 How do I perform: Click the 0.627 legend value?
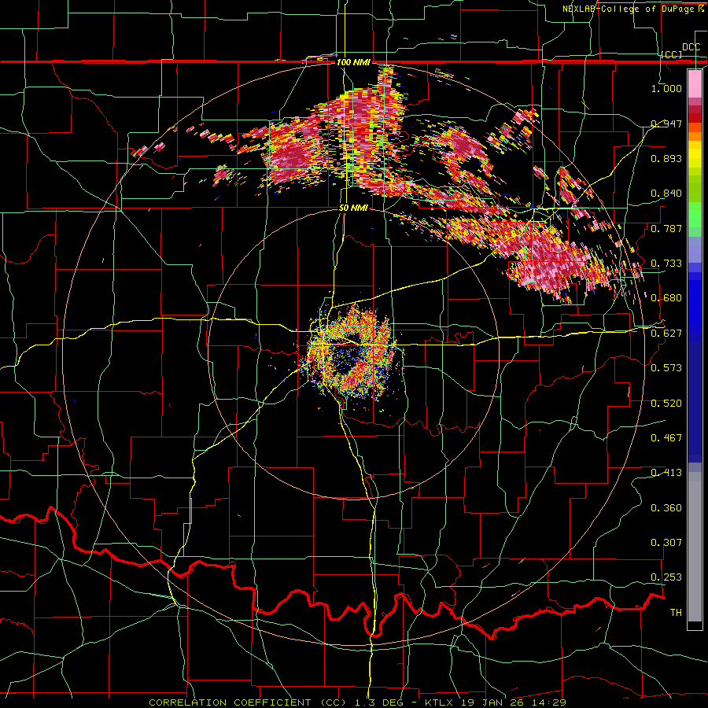pyautogui.click(x=666, y=334)
